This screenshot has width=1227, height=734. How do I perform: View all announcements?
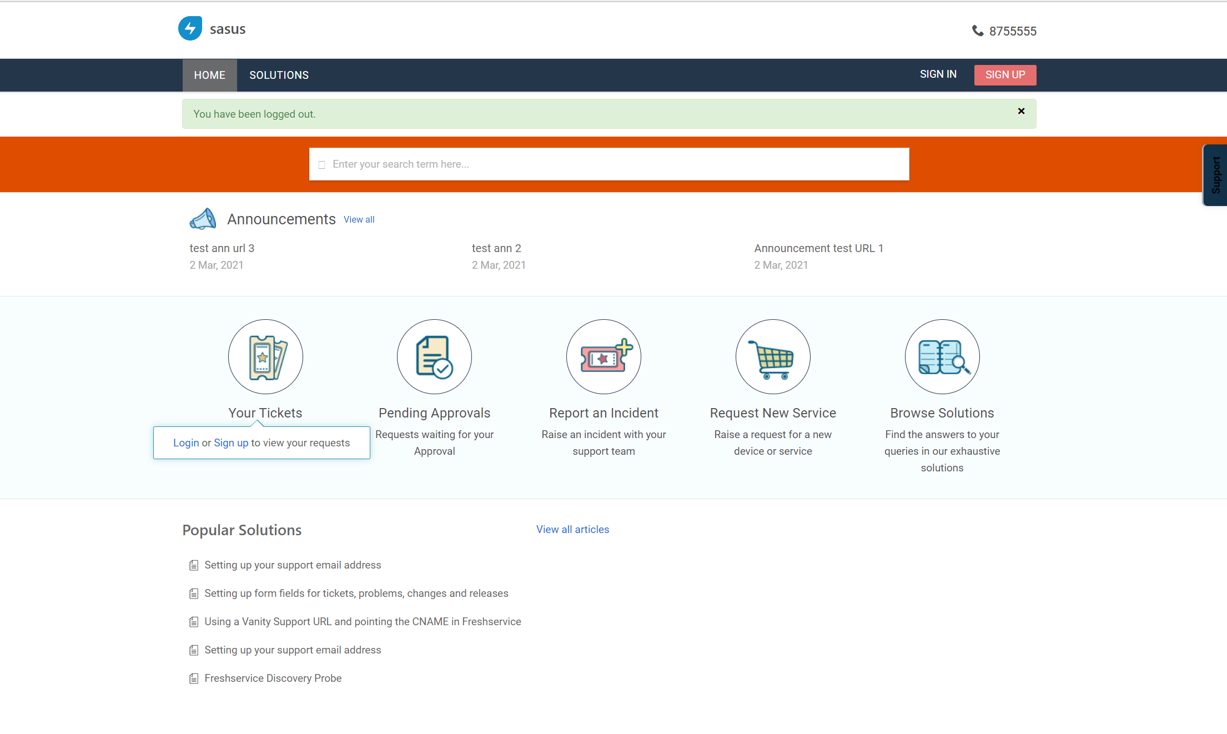pyautogui.click(x=359, y=219)
